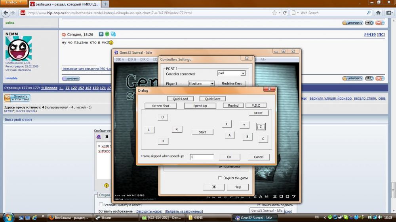
Task: Click the A key button
Action: coord(230,135)
